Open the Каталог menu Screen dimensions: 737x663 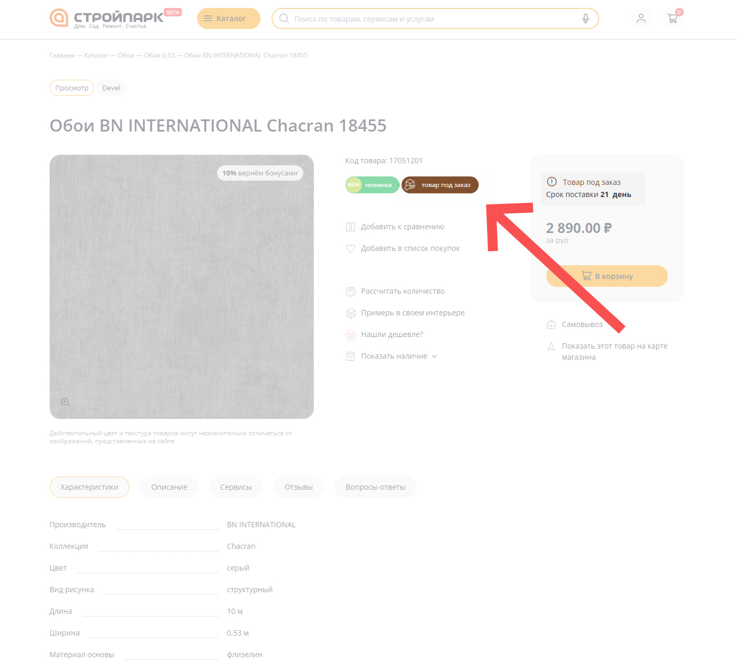228,18
